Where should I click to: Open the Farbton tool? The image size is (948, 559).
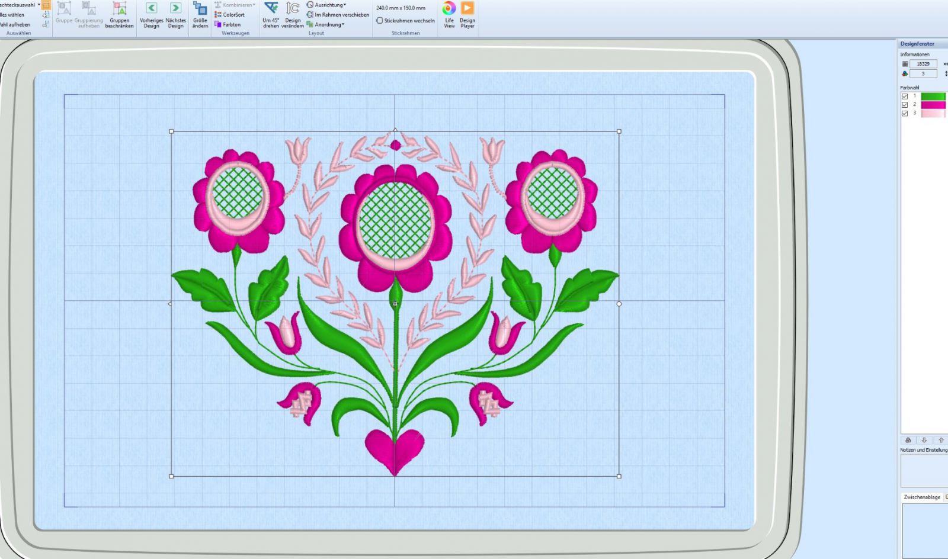point(228,24)
